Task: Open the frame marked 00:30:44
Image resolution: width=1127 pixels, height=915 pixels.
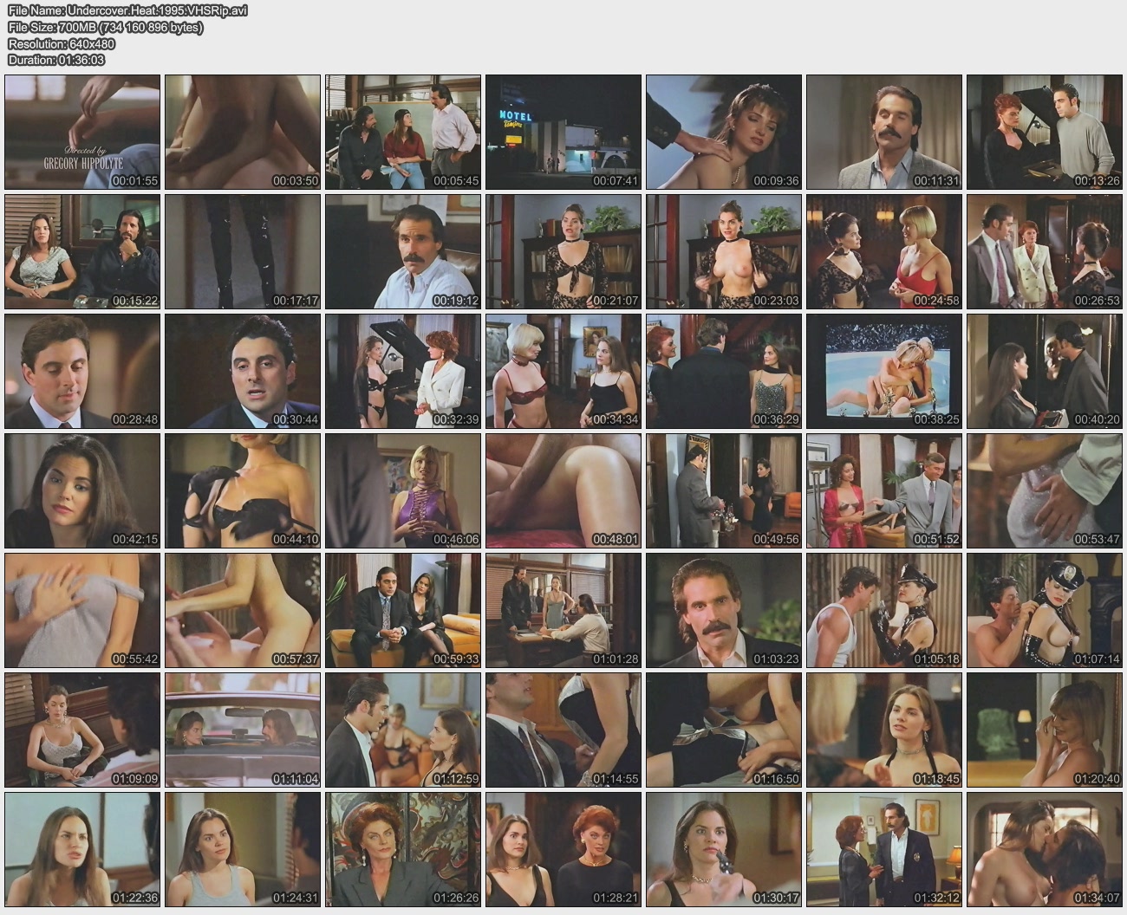Action: (243, 371)
